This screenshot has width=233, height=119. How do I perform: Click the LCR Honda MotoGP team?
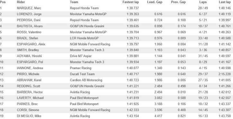[x=85, y=38]
